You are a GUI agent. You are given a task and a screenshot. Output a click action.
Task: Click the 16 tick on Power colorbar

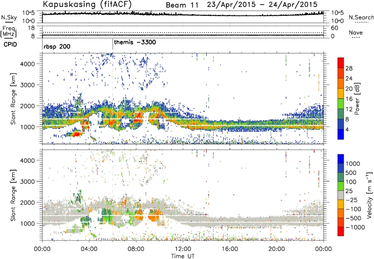pos(349,99)
